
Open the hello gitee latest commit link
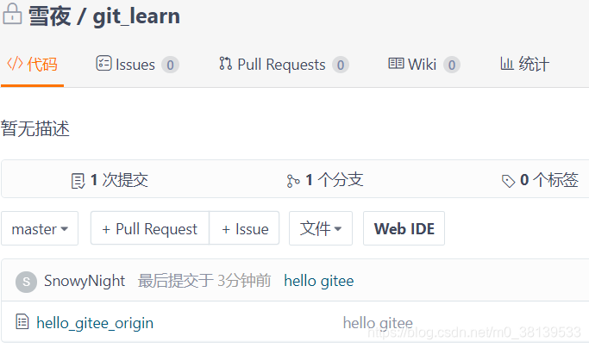319,281
